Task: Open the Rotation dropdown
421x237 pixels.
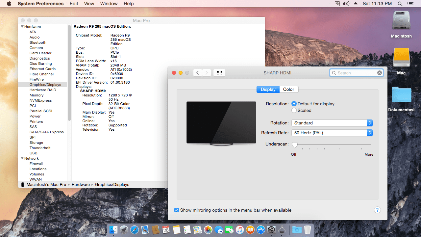Action: pos(332,123)
